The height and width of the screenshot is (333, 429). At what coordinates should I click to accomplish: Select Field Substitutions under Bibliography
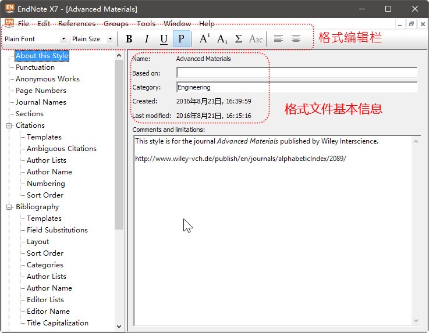57,230
